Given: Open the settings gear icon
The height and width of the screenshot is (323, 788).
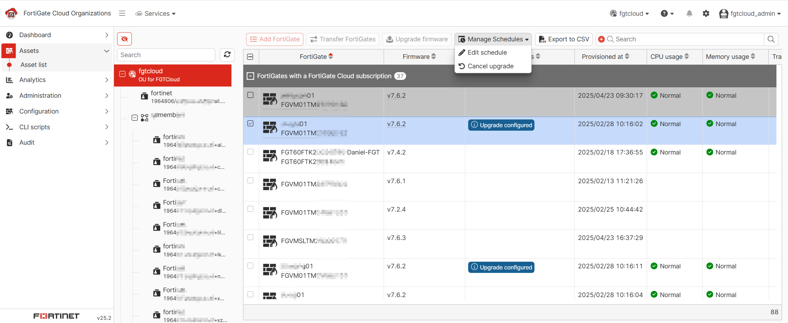Looking at the screenshot, I should click(x=706, y=13).
